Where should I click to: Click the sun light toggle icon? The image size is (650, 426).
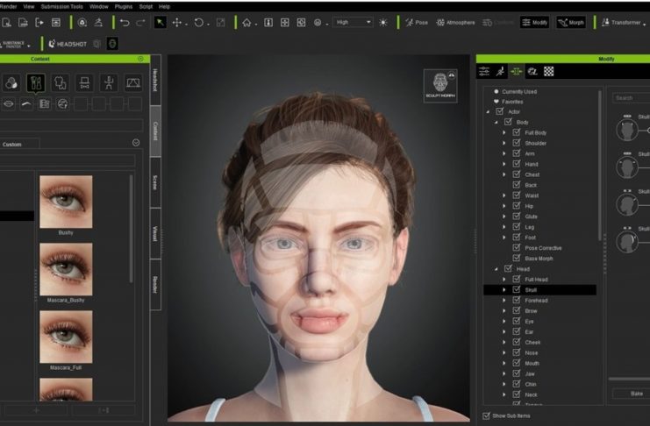pyautogui.click(x=383, y=23)
